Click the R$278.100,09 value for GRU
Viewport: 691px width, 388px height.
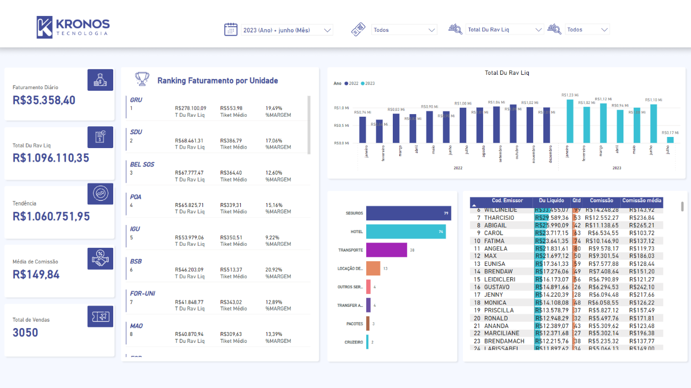191,108
